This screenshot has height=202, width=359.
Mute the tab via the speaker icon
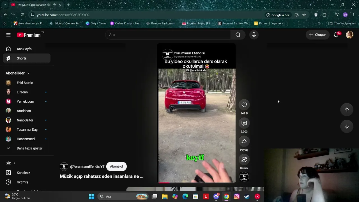click(54, 5)
